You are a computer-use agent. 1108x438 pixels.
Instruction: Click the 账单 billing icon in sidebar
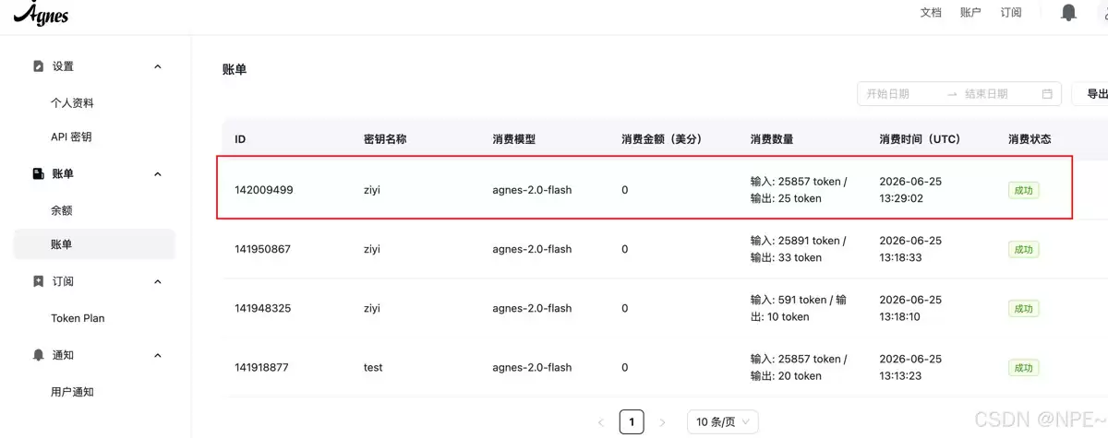pyautogui.click(x=38, y=173)
